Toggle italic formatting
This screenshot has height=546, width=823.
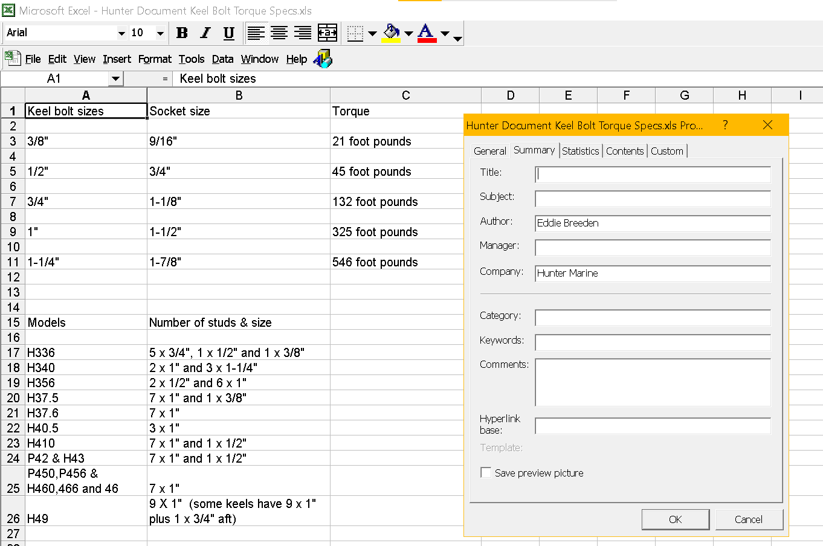pyautogui.click(x=205, y=33)
